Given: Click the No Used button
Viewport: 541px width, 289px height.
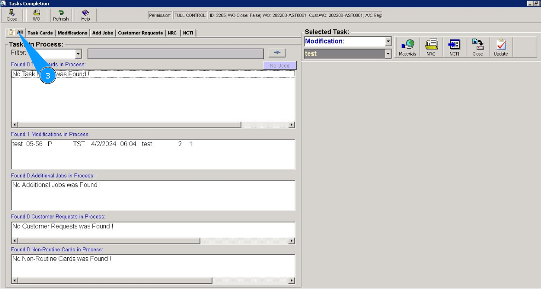Looking at the screenshot, I should [x=280, y=65].
